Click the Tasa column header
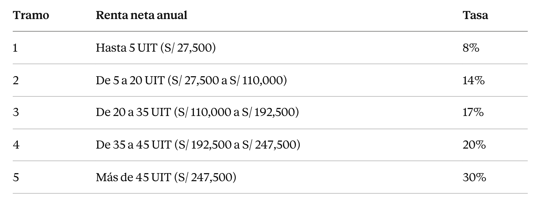The height and width of the screenshot is (206, 536). coord(475,15)
